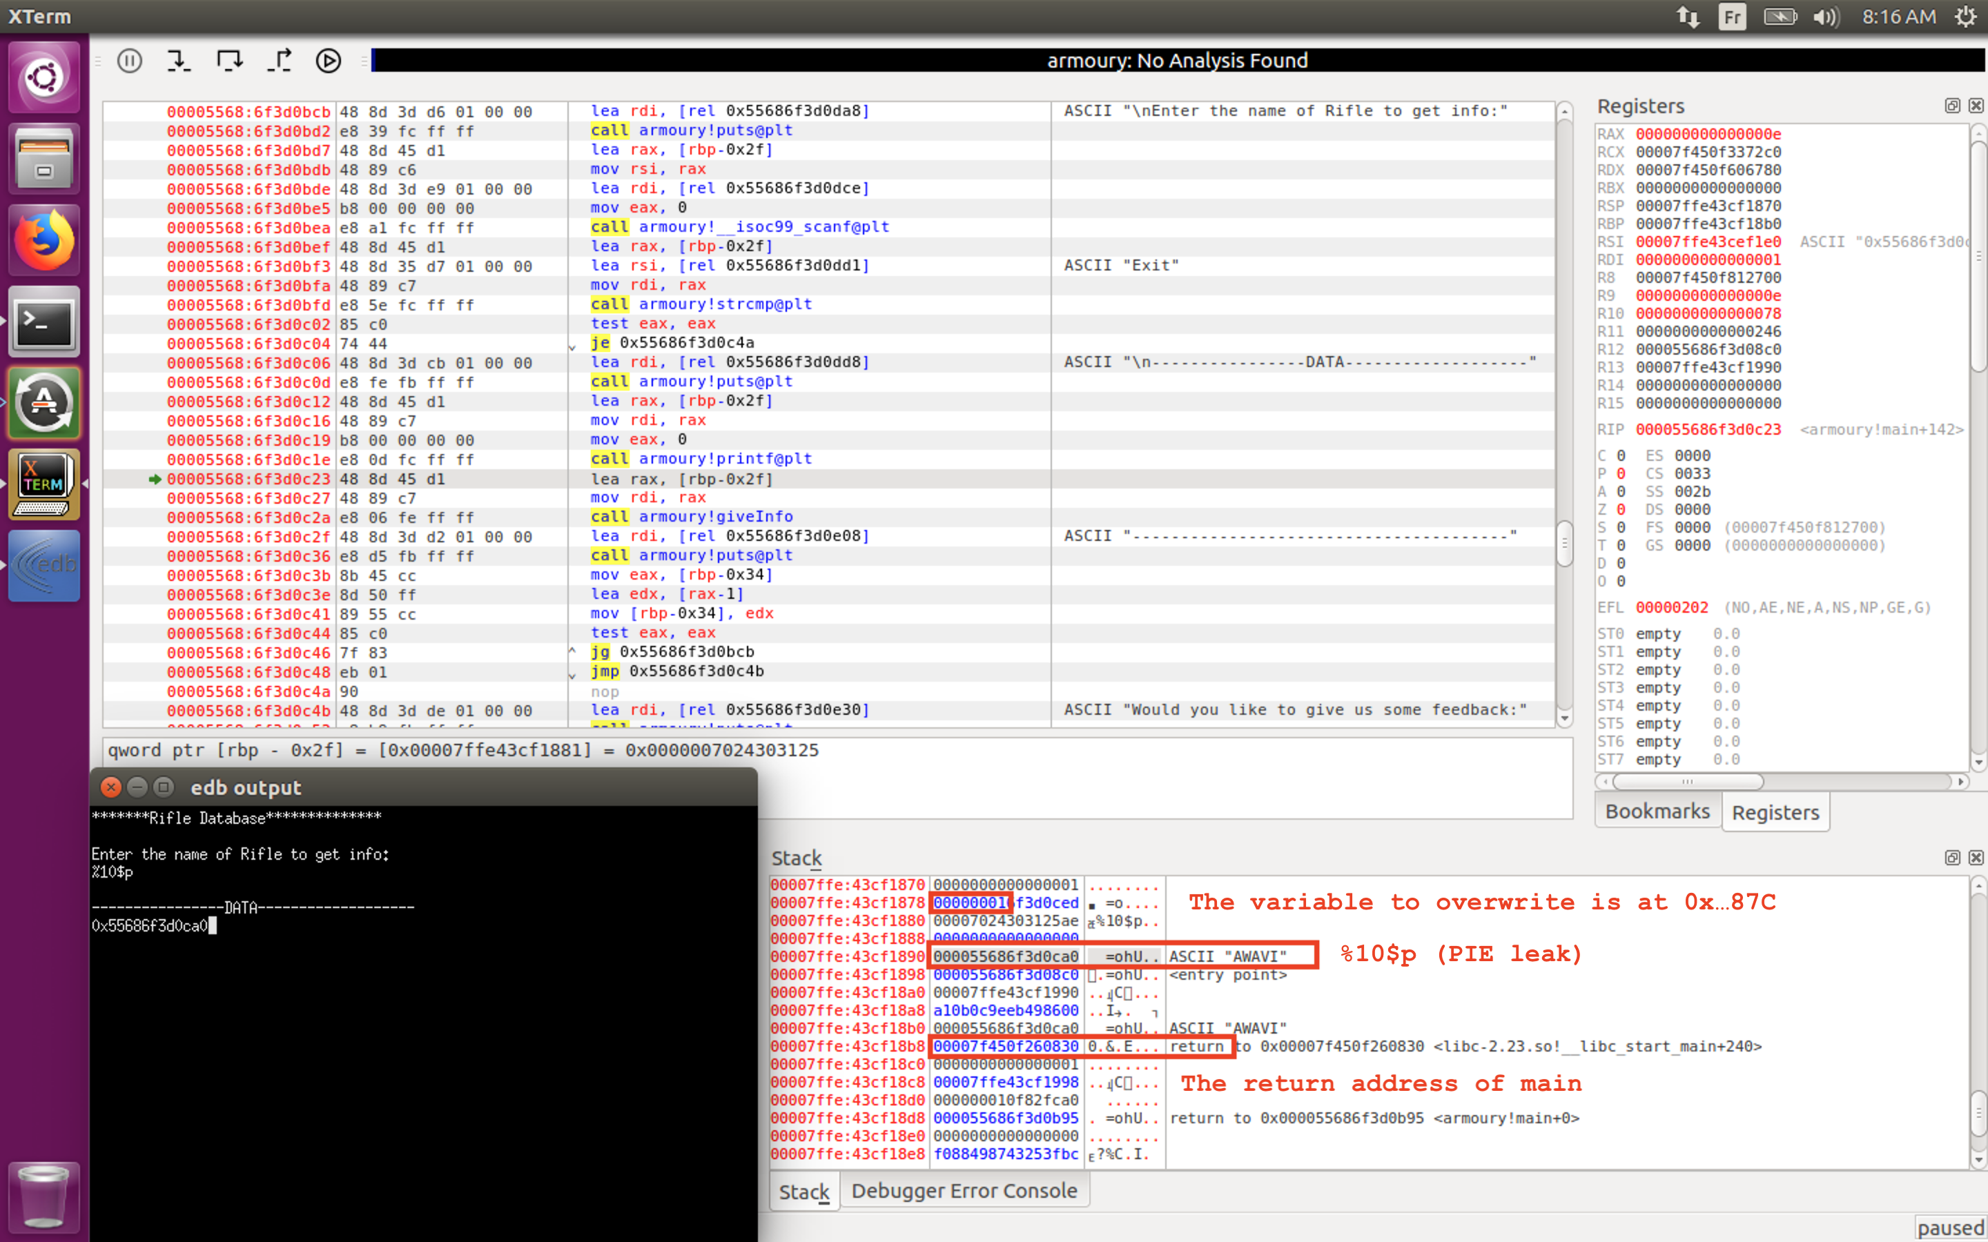This screenshot has width=1988, height=1242.
Task: Minimize the edb output window
Action: tap(137, 787)
